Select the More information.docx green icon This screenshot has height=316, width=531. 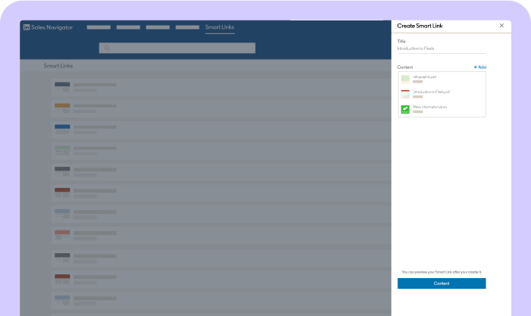tap(405, 109)
